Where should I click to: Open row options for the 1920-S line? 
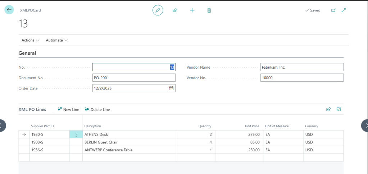[x=76, y=134]
